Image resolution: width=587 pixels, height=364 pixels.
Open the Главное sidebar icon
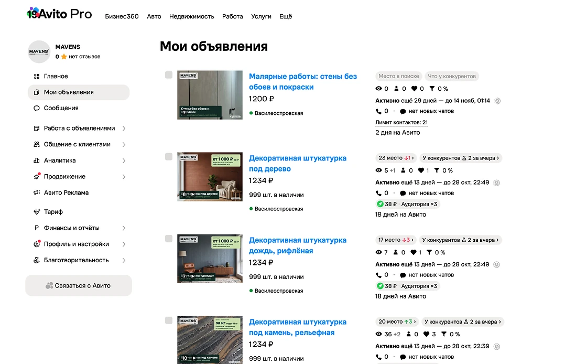(37, 77)
